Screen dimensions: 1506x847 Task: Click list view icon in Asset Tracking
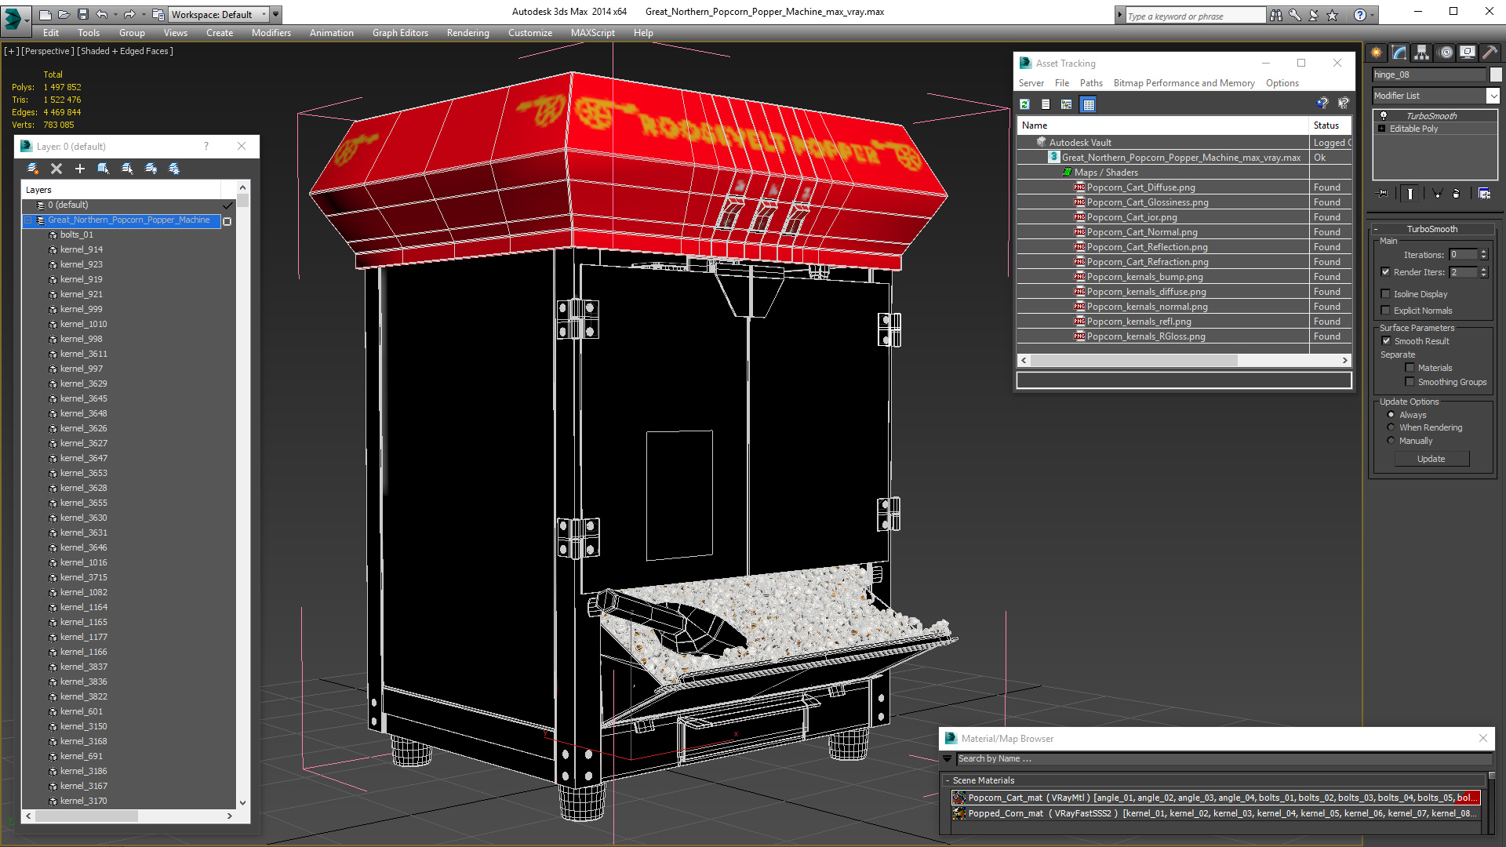pyautogui.click(x=1046, y=104)
